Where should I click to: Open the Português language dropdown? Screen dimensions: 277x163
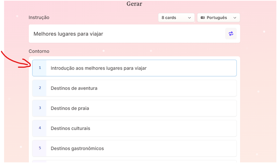tap(218, 18)
